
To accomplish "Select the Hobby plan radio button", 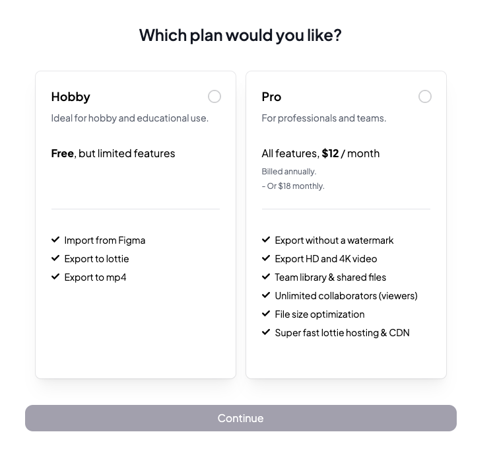I will pos(215,96).
